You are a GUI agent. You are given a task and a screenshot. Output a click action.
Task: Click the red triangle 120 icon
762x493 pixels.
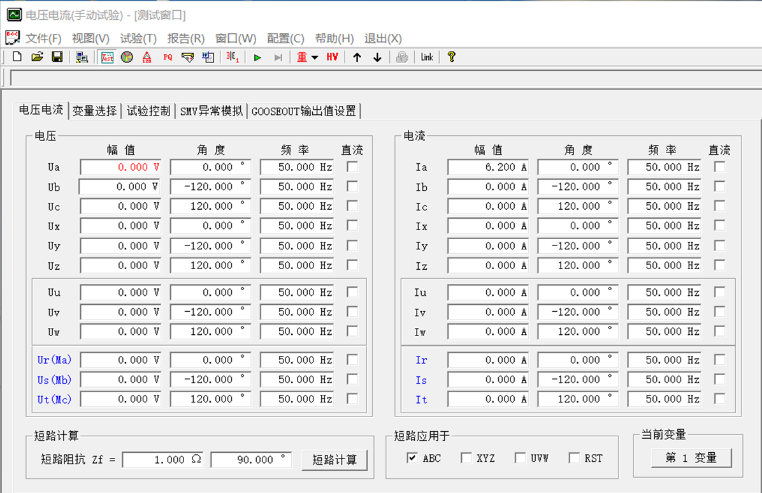point(147,57)
